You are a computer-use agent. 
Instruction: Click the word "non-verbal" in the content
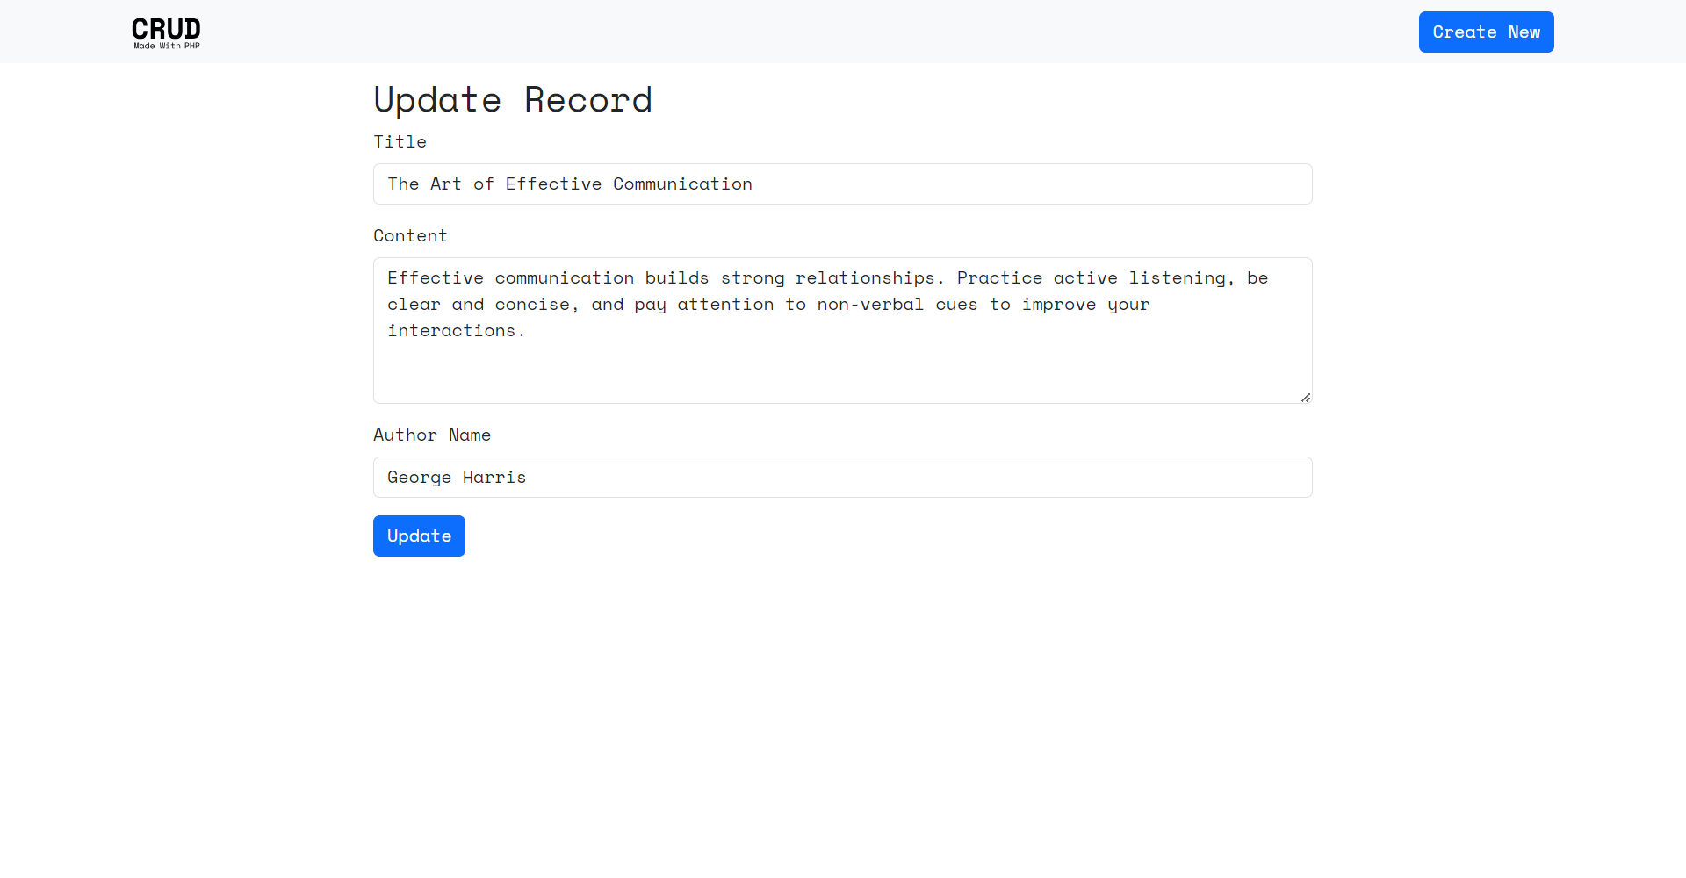[x=870, y=305]
